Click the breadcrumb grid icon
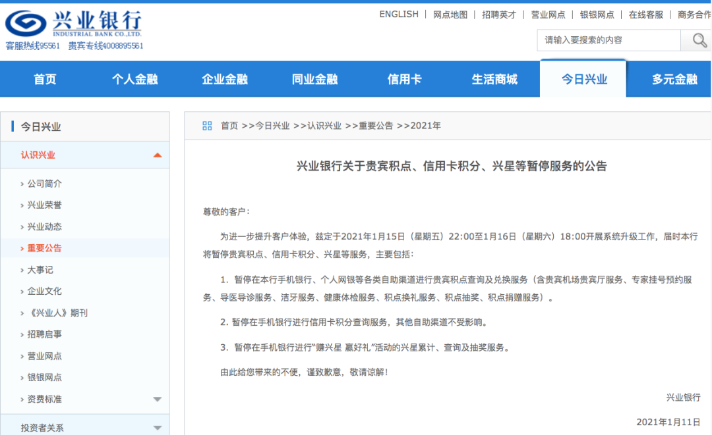Viewport: 712px width, 435px height. click(x=207, y=126)
